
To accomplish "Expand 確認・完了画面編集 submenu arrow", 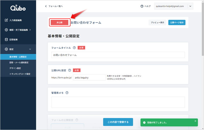I will coord(30,30).
